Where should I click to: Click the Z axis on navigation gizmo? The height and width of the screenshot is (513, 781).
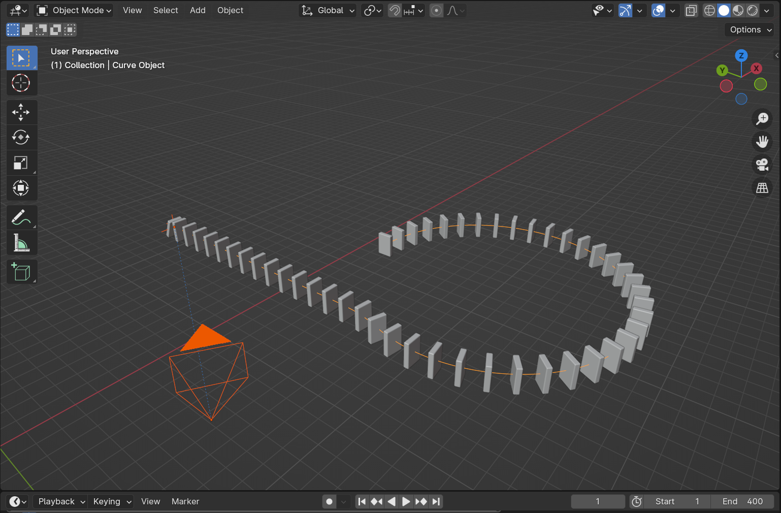pos(741,56)
